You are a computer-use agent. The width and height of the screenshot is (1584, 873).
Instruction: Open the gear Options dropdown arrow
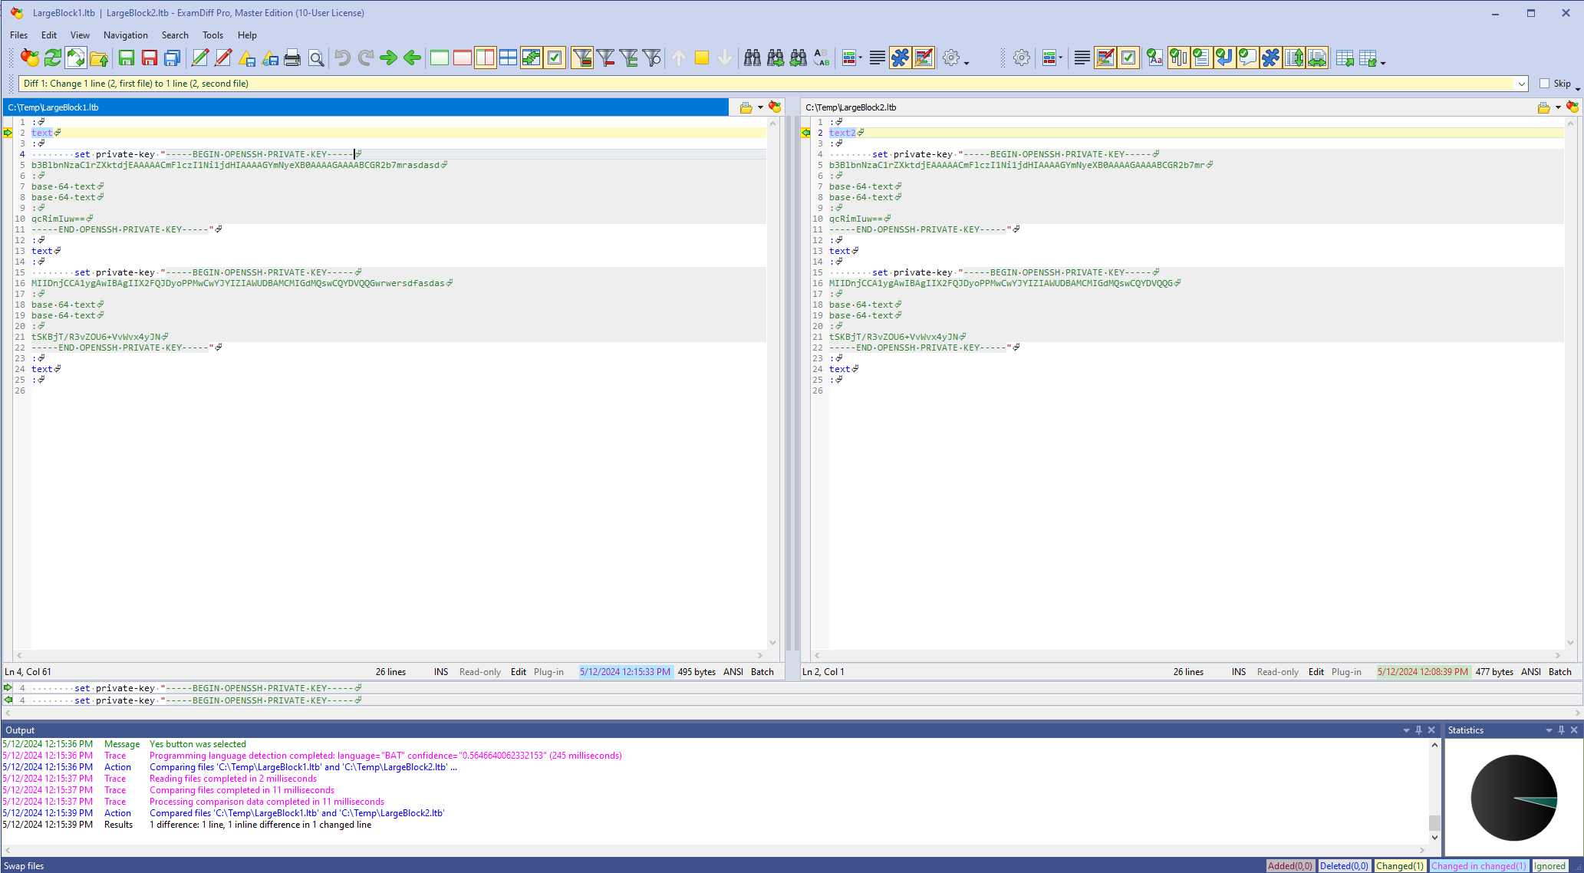[x=967, y=62]
